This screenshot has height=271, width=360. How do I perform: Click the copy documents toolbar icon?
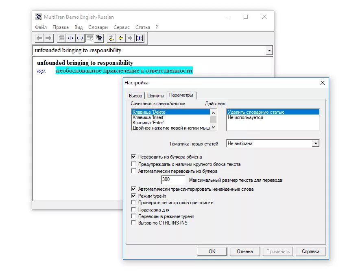99,38
